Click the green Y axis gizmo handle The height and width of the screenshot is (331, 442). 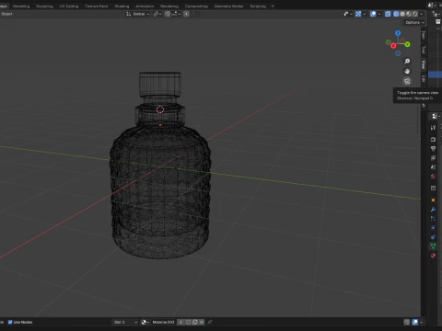pos(407,44)
